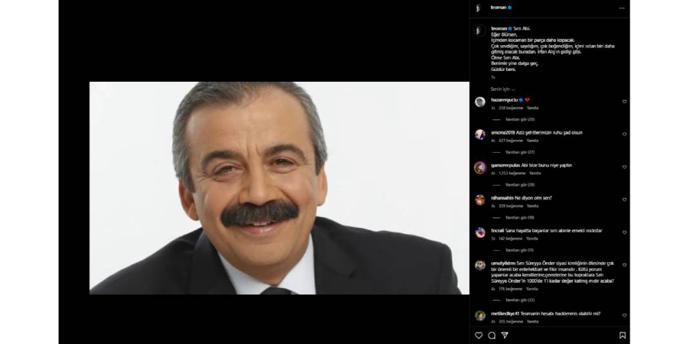Image resolution: width=689 pixels, height=344 pixels.
Task: View the '142 beğenme' likes list
Action: tap(510, 239)
